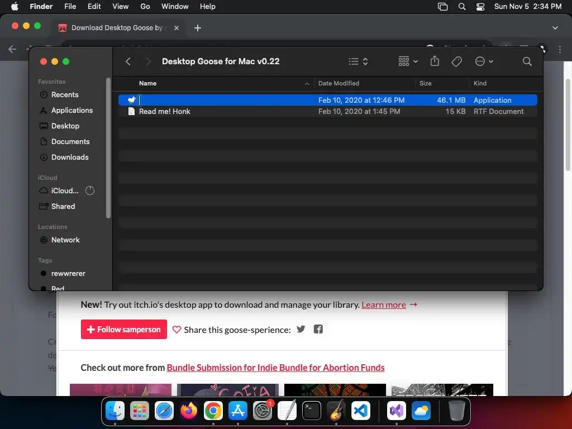Screen dimensions: 572x429
Task: Click the Learn more link
Action: pos(383,304)
